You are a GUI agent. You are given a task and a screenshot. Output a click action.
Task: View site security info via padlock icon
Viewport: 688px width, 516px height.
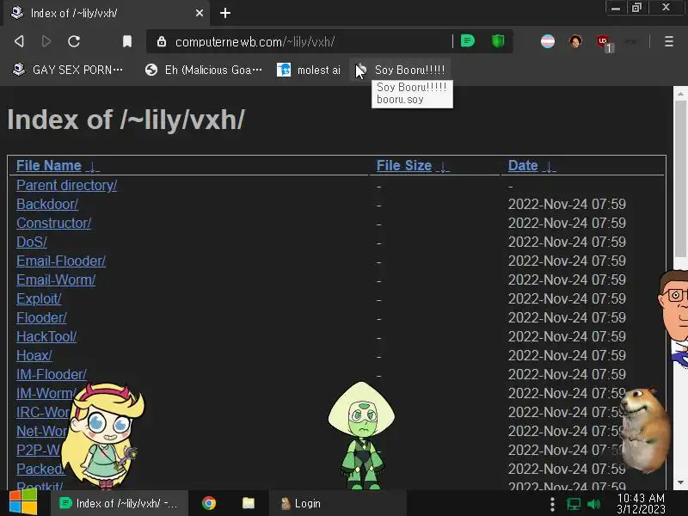click(x=162, y=41)
